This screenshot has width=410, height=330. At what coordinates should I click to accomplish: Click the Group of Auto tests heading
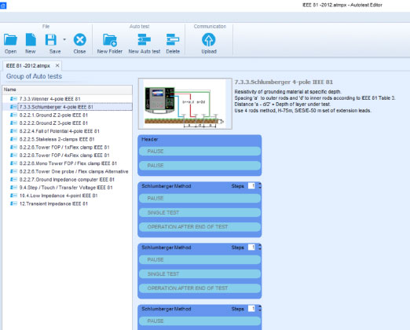pos(34,76)
